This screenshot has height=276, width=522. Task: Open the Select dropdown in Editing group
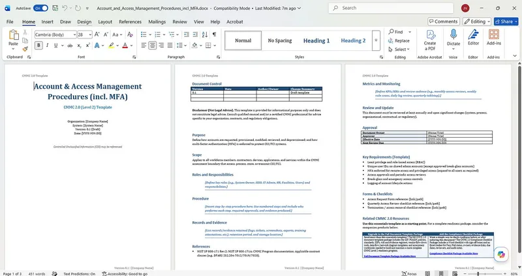399,50
